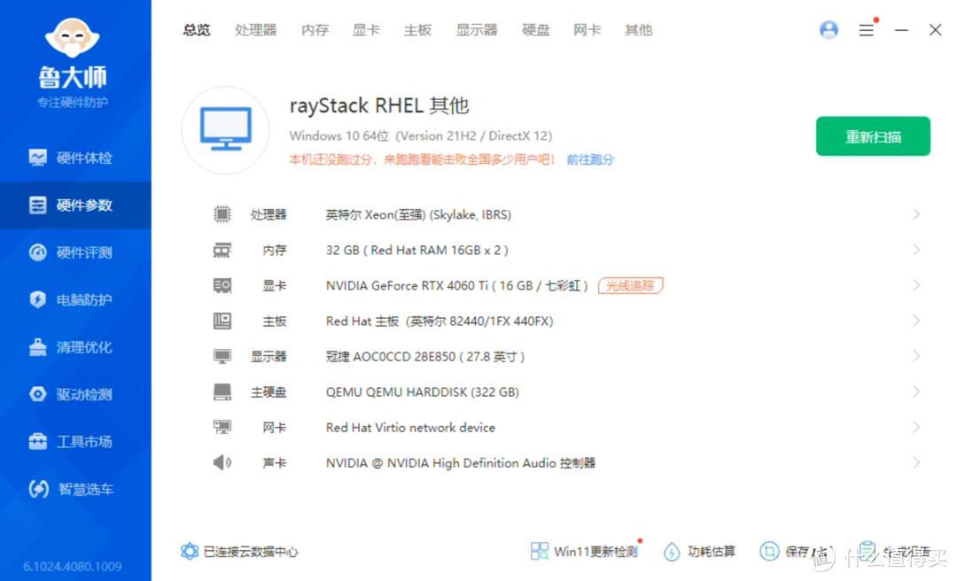Click the 光线追踪 badge on the GPU row

[x=630, y=285]
